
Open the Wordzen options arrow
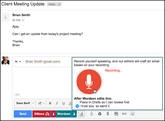(74, 114)
